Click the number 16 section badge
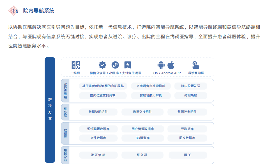267x167 pixels. pos(14,11)
